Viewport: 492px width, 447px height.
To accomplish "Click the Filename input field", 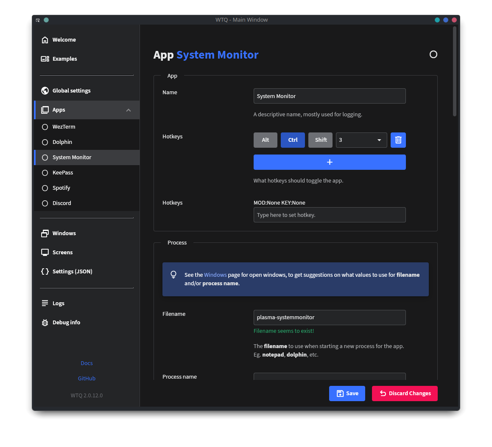I will 330,318.
